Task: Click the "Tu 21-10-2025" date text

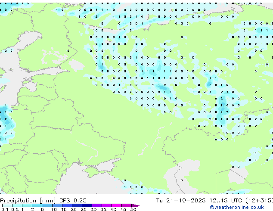Action: 181,201
